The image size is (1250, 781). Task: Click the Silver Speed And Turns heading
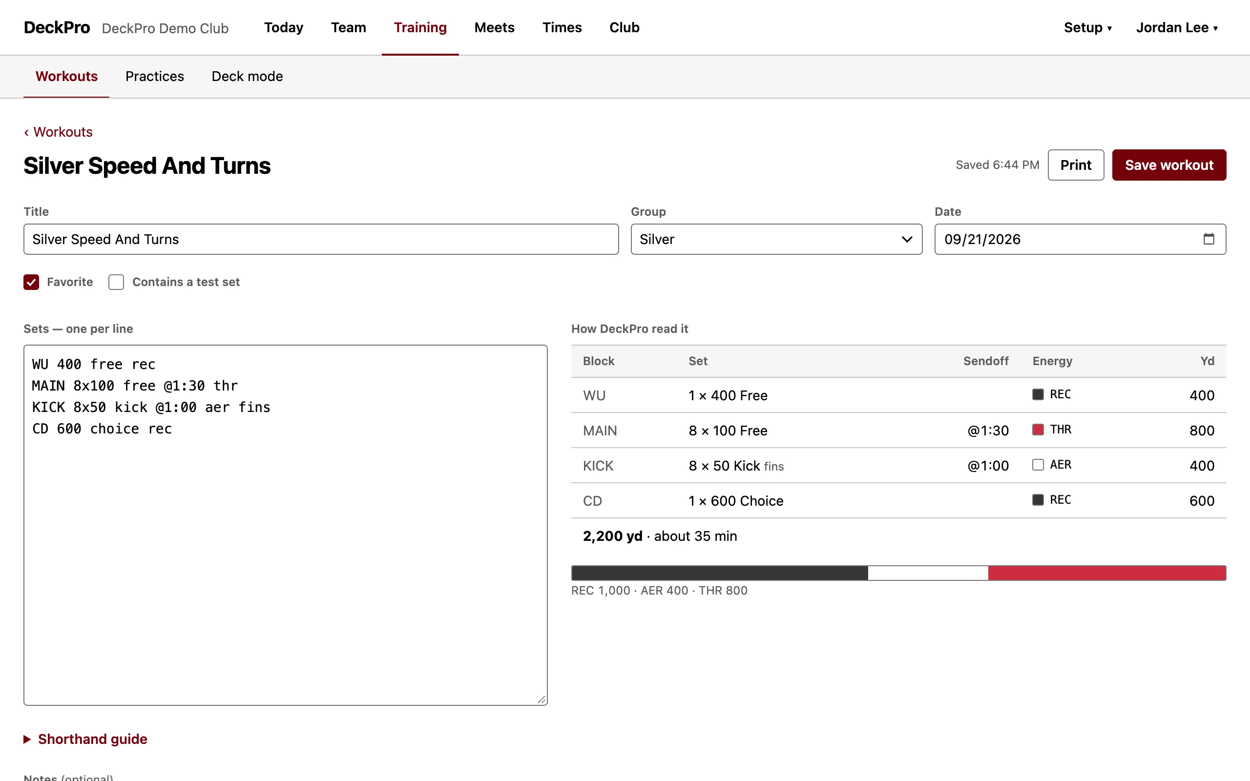tap(147, 165)
